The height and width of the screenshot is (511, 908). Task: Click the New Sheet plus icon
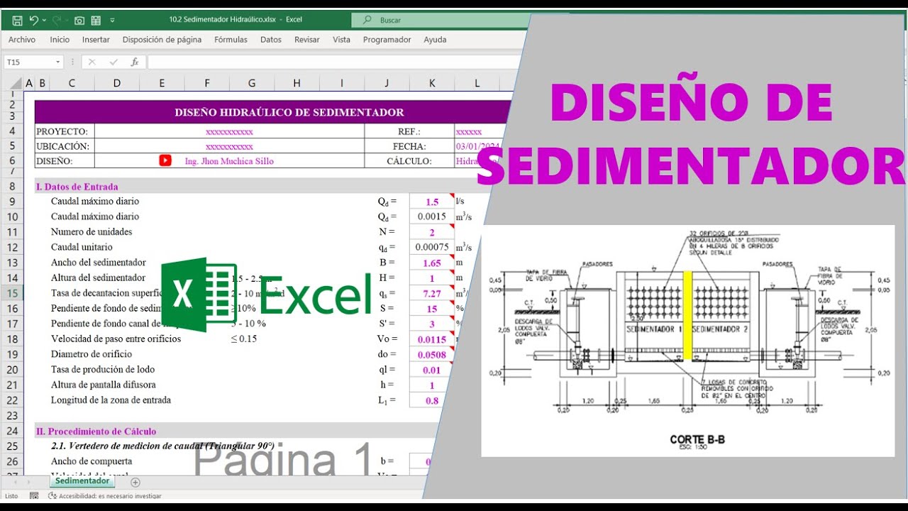point(135,482)
